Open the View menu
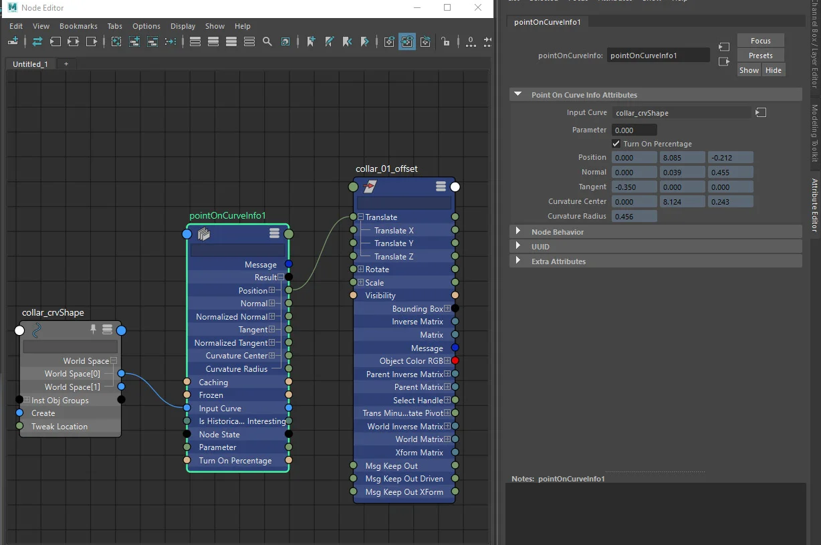 pyautogui.click(x=41, y=26)
